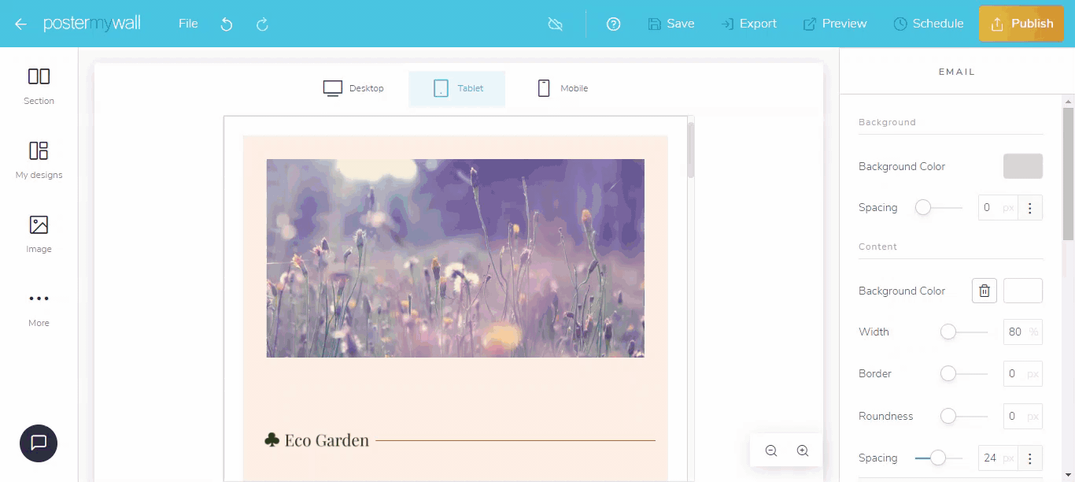The image size is (1075, 482).
Task: Open My designs in sidebar
Action: pyautogui.click(x=39, y=159)
